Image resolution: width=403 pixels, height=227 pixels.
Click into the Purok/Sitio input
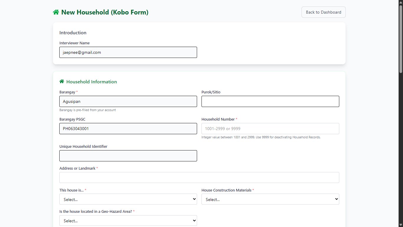[x=270, y=101]
